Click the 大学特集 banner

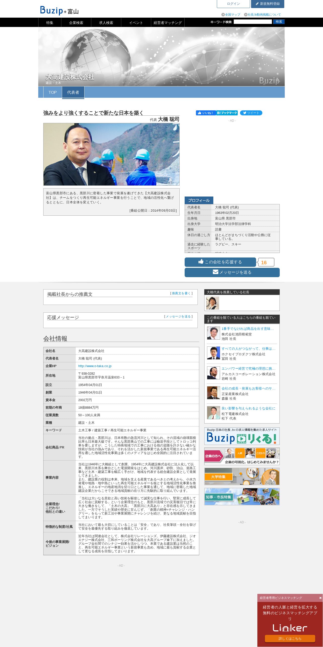point(242,476)
